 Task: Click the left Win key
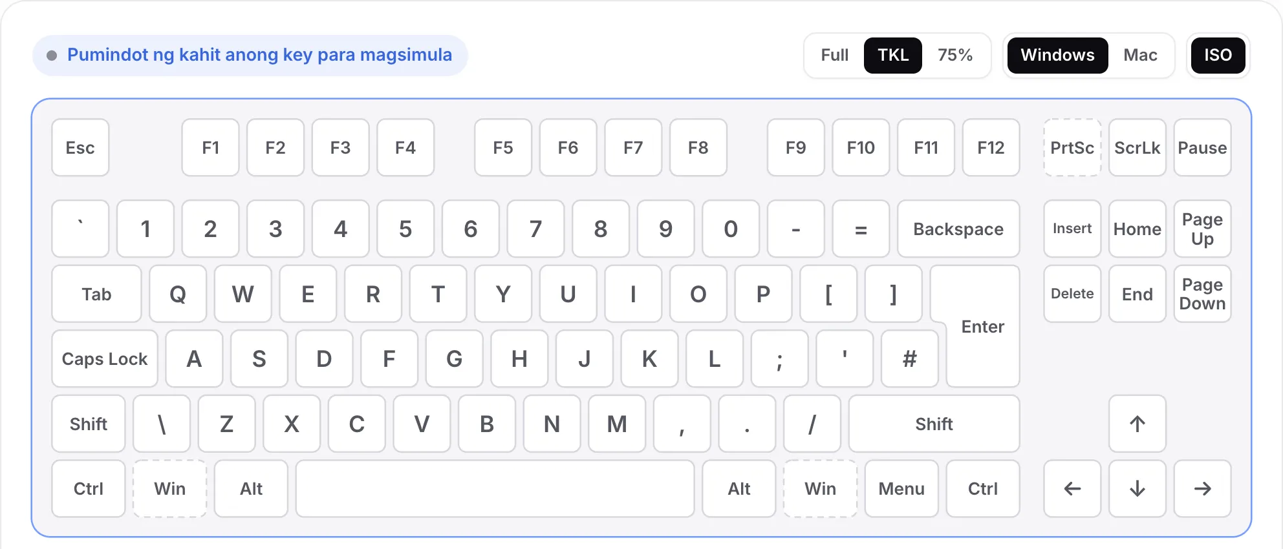tap(169, 488)
